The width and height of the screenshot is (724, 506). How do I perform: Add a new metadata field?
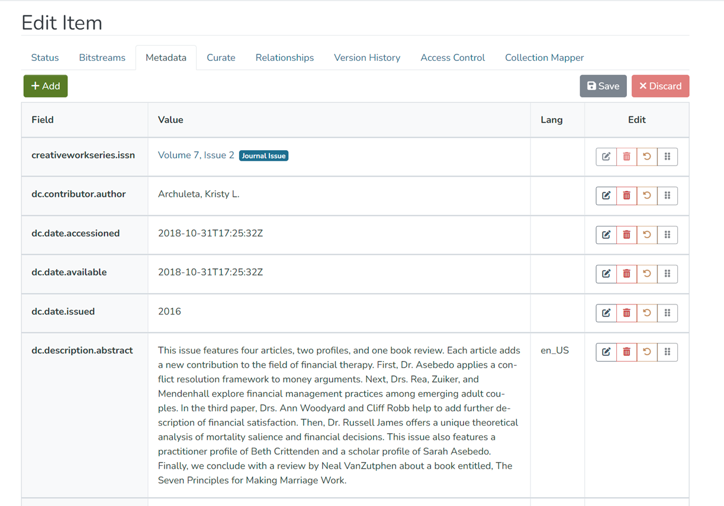coord(45,86)
